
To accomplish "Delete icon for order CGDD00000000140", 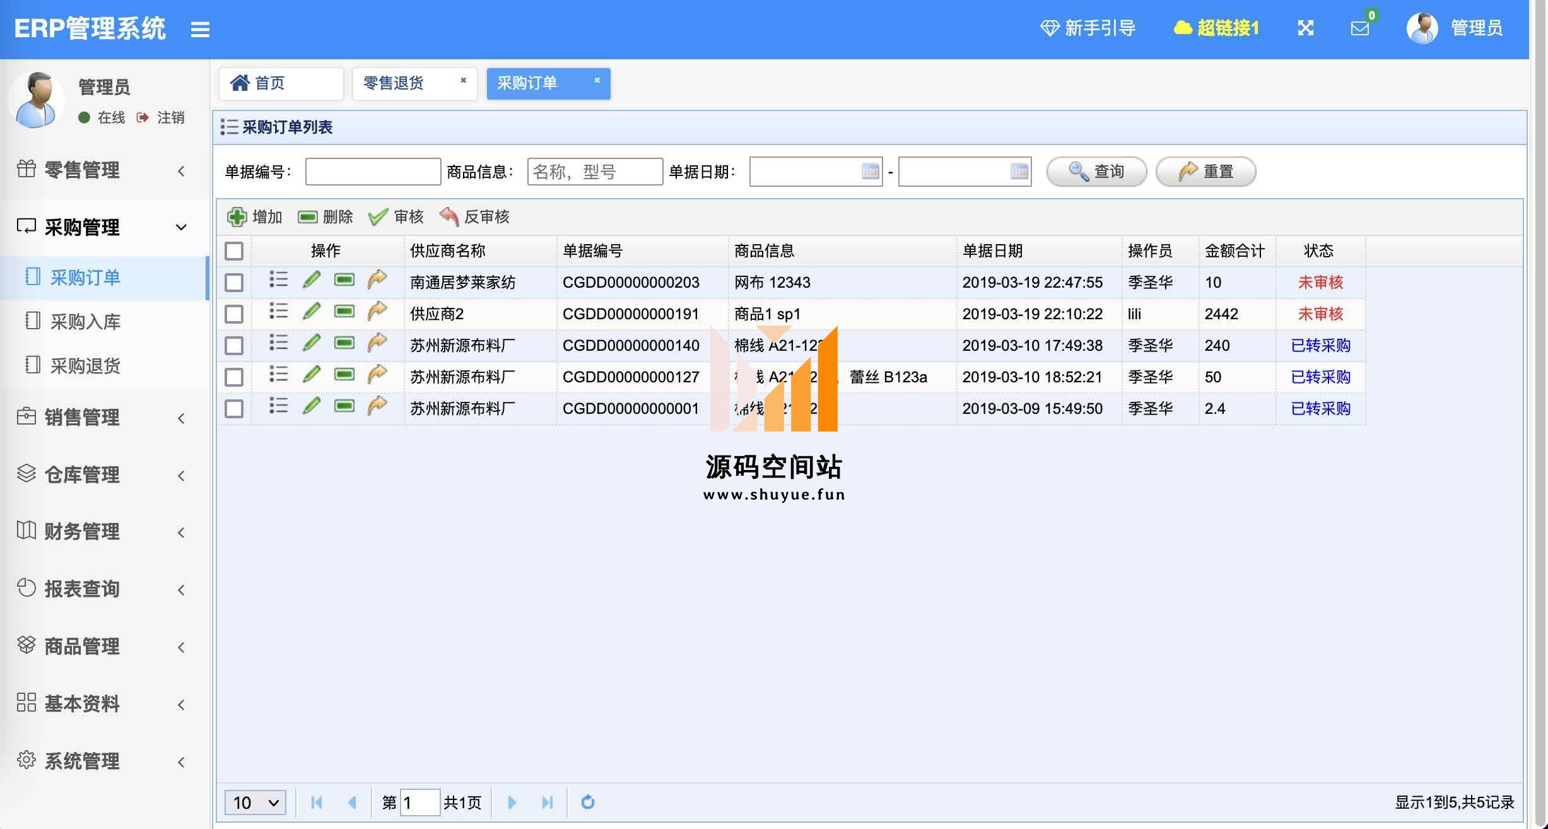I will 344,343.
